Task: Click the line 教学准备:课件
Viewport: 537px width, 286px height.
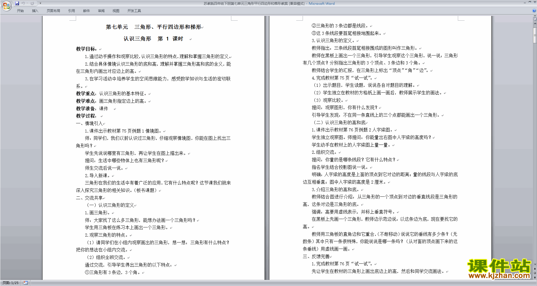Action: [x=92, y=109]
